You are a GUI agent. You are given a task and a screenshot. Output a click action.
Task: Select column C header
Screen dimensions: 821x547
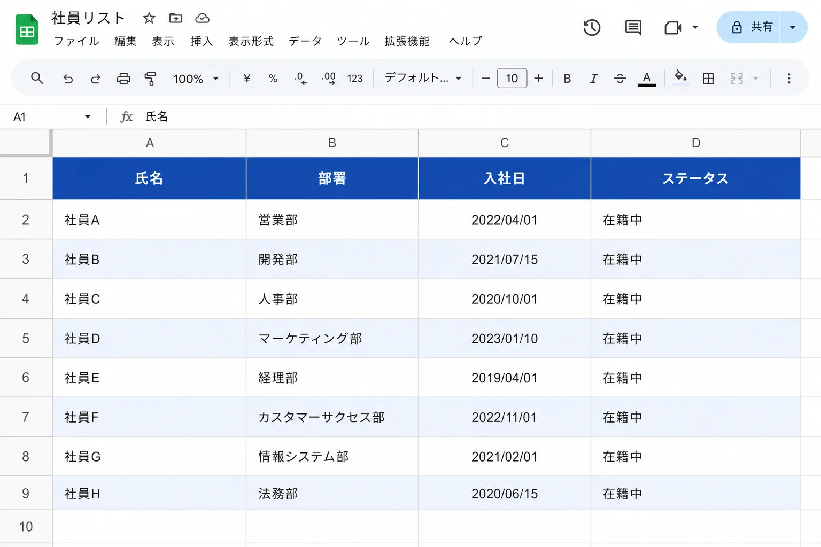pos(505,143)
